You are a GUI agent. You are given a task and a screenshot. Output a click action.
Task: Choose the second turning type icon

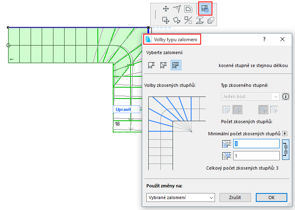164,65
